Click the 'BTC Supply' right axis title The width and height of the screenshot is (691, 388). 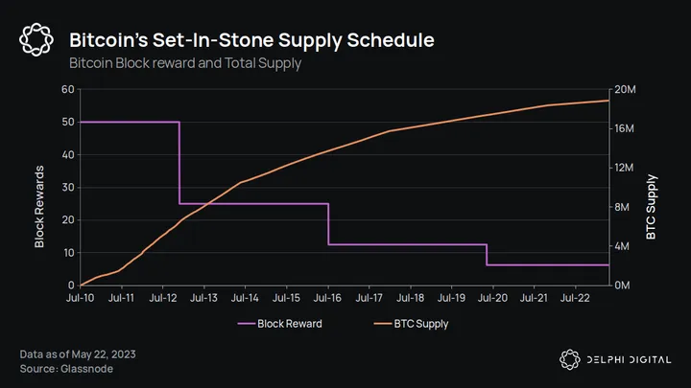pyautogui.click(x=652, y=206)
